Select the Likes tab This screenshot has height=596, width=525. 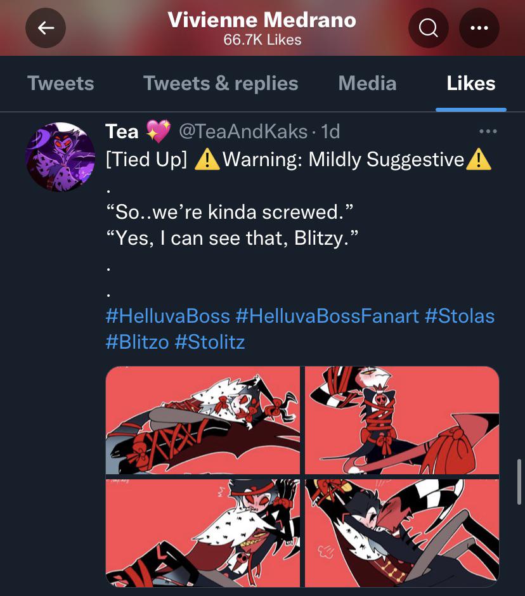coord(471,83)
